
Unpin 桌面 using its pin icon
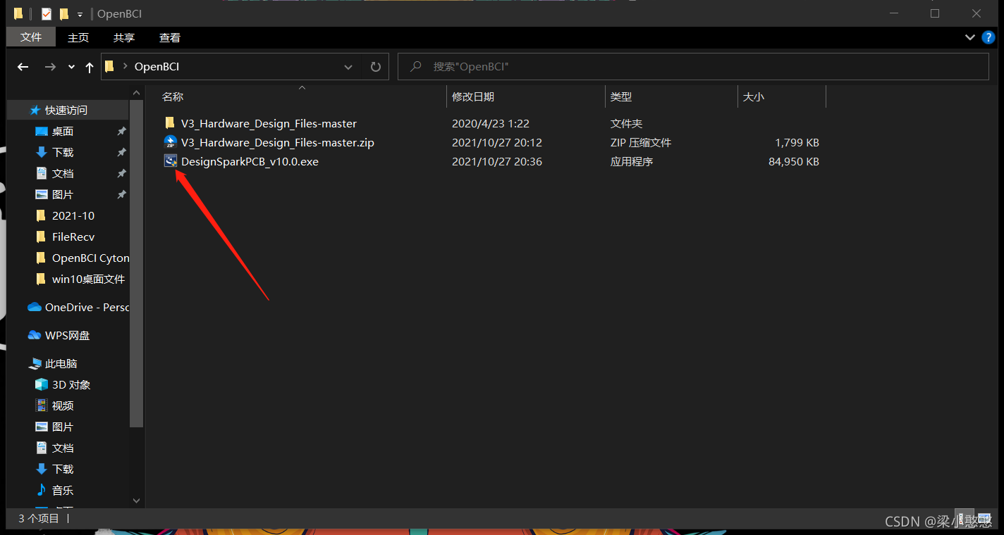pos(121,131)
